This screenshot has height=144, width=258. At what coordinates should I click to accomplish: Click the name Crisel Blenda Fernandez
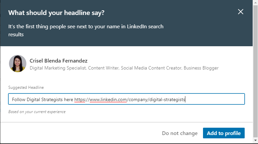click(59, 61)
